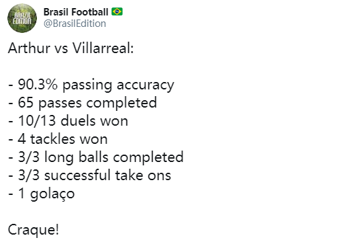Visit the @BrasilEdition handle link
The width and height of the screenshot is (340, 242).
pyautogui.click(x=75, y=24)
